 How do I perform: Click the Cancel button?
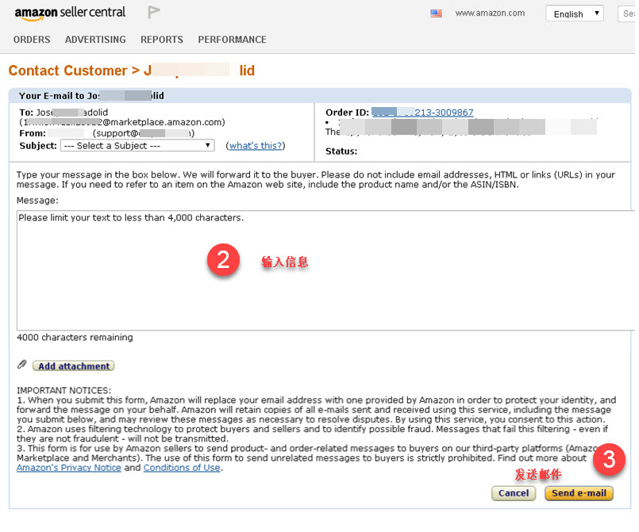click(x=514, y=493)
